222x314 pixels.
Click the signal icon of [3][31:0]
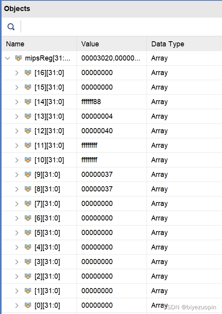28,262
